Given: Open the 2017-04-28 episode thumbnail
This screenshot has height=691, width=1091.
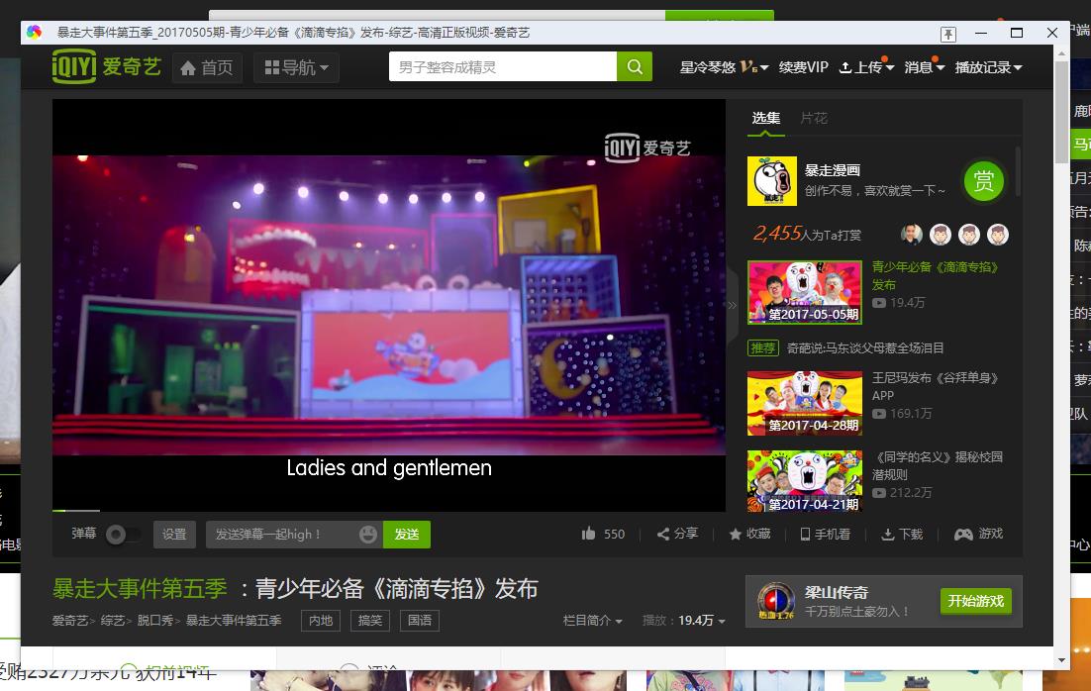Looking at the screenshot, I should point(804,403).
